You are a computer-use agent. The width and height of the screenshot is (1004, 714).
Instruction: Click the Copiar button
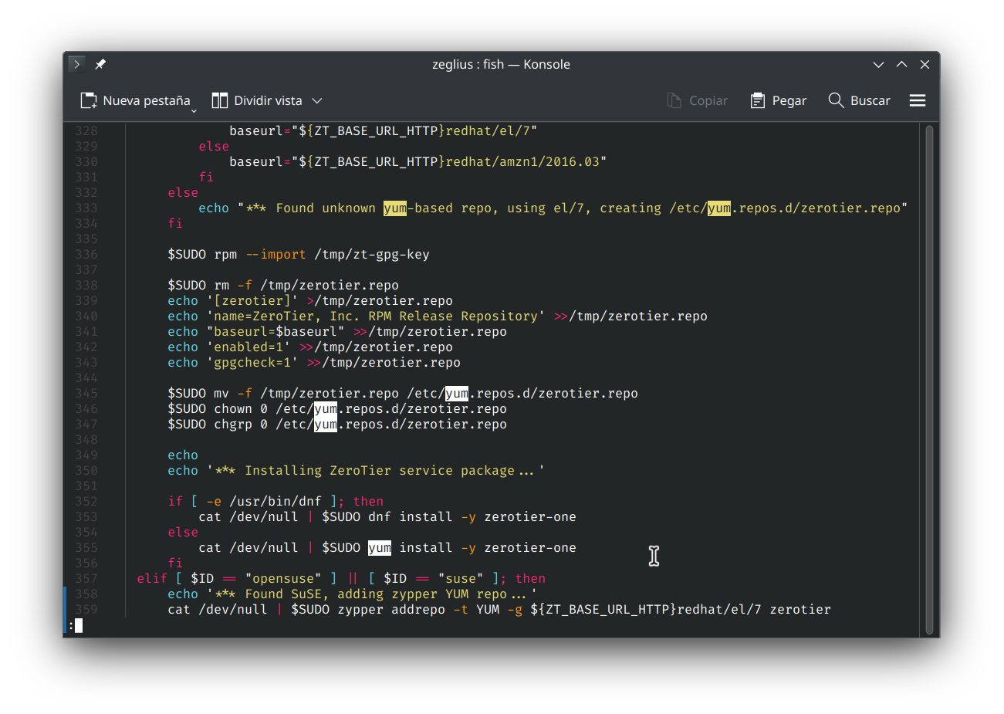(698, 100)
